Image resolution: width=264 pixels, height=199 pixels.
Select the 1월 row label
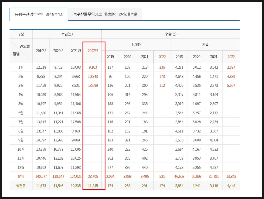click(x=21, y=67)
